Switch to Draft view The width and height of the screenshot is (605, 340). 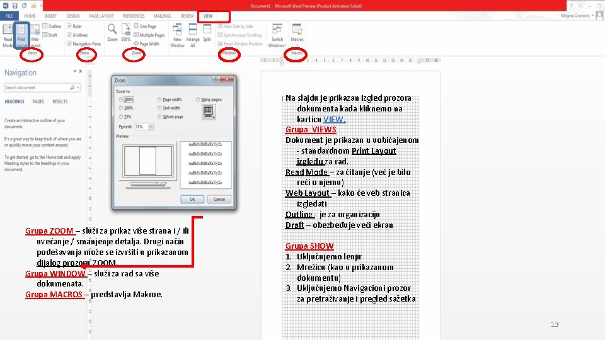pyautogui.click(x=50, y=35)
